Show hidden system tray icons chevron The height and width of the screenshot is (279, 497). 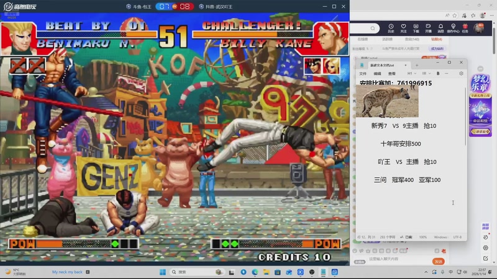(426, 272)
